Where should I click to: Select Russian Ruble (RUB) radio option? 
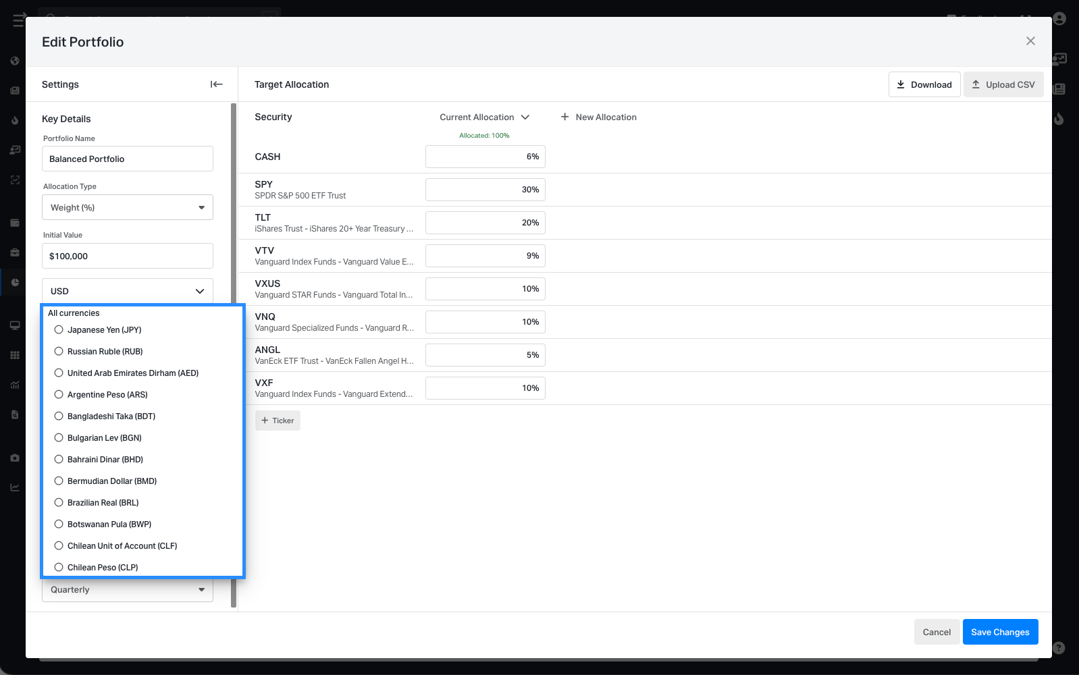coord(59,352)
